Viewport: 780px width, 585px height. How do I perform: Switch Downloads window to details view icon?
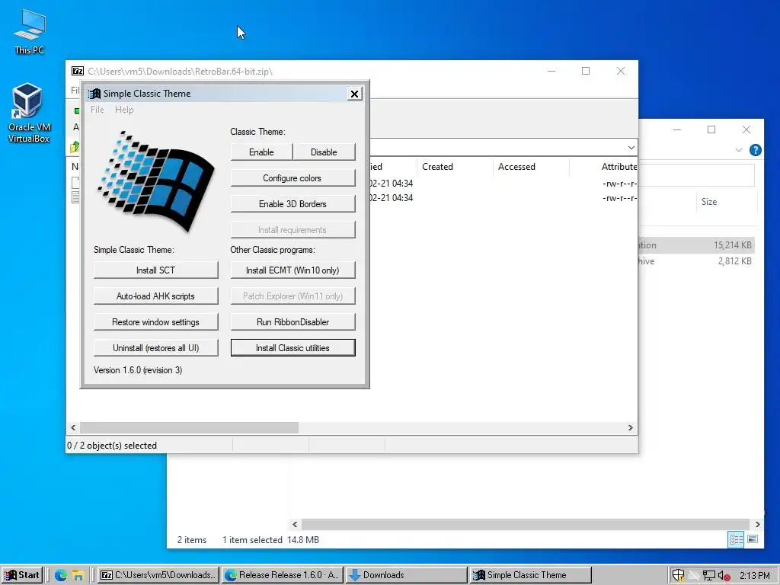point(737,539)
